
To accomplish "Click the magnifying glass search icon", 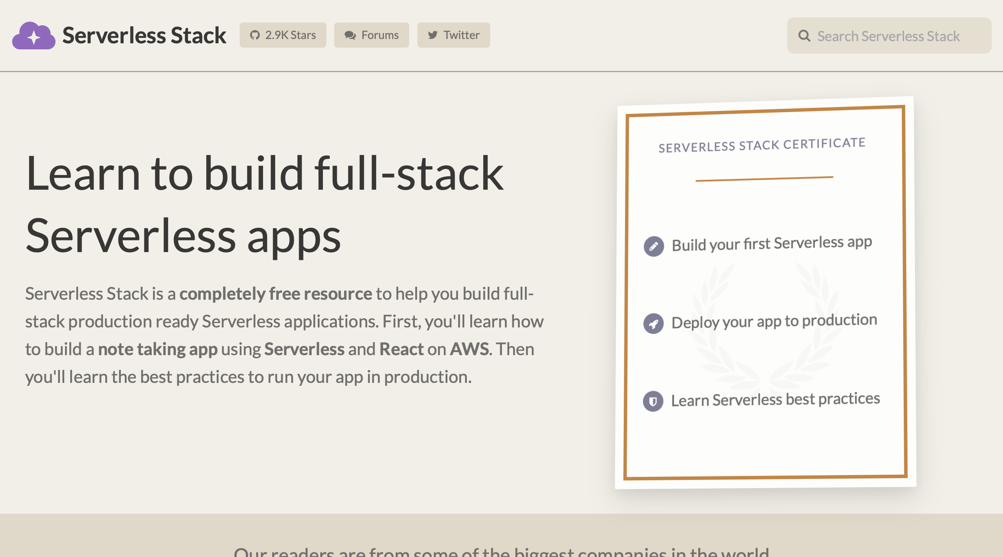I will tap(804, 36).
